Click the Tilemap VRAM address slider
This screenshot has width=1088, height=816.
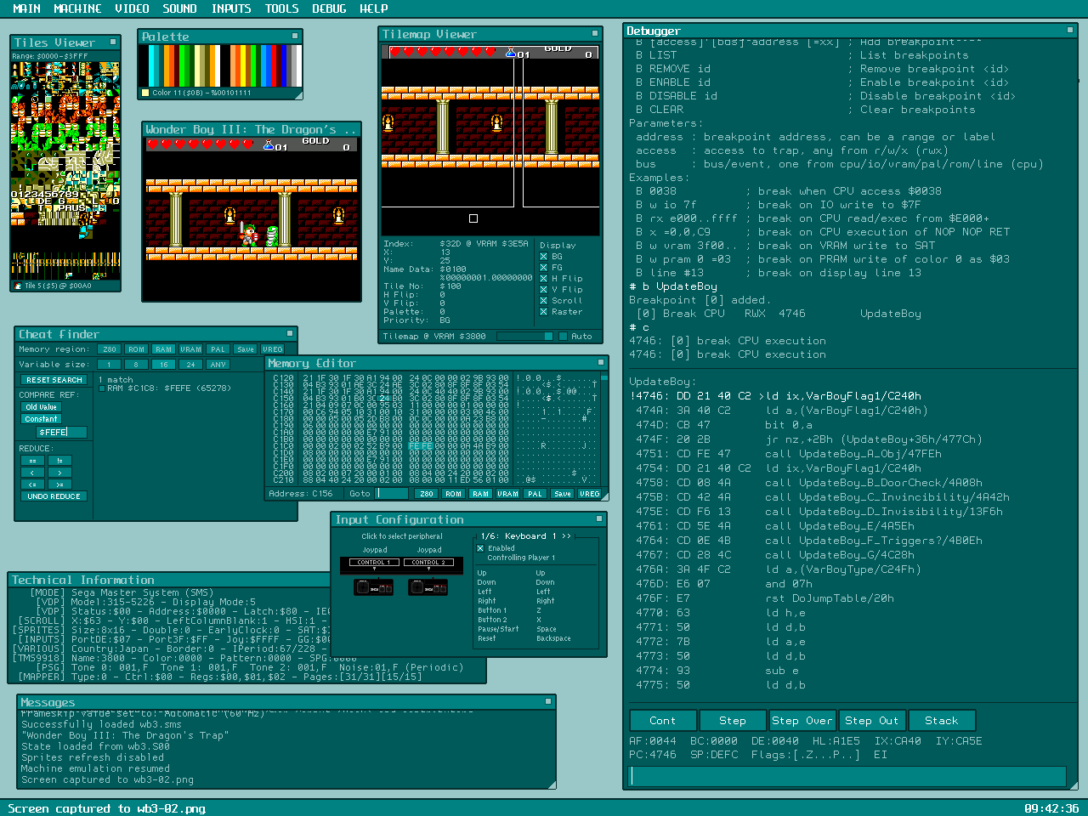[525, 337]
